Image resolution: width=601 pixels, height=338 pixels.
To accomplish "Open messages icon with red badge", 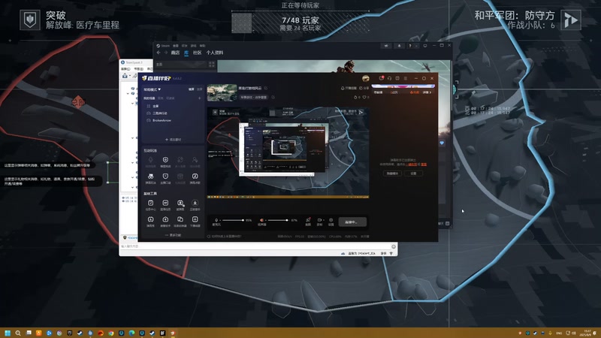I will pyautogui.click(x=382, y=78).
